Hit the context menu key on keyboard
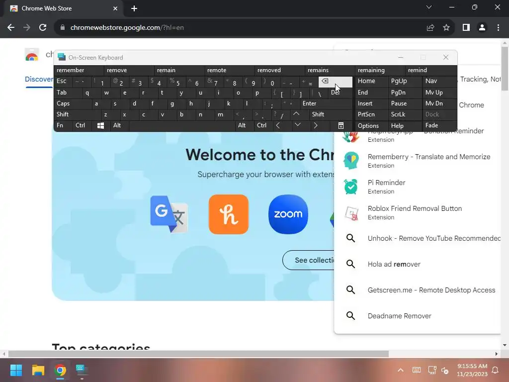The height and width of the screenshot is (382, 509). 341,126
